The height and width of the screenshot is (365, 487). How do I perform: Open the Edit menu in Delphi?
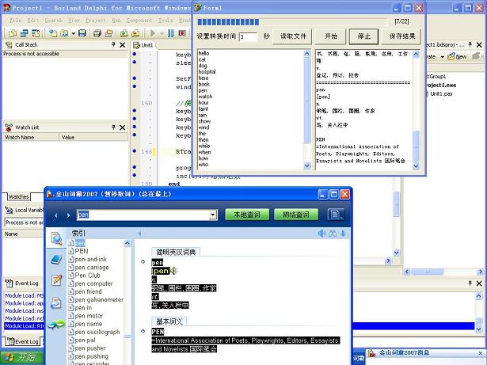click(x=33, y=21)
